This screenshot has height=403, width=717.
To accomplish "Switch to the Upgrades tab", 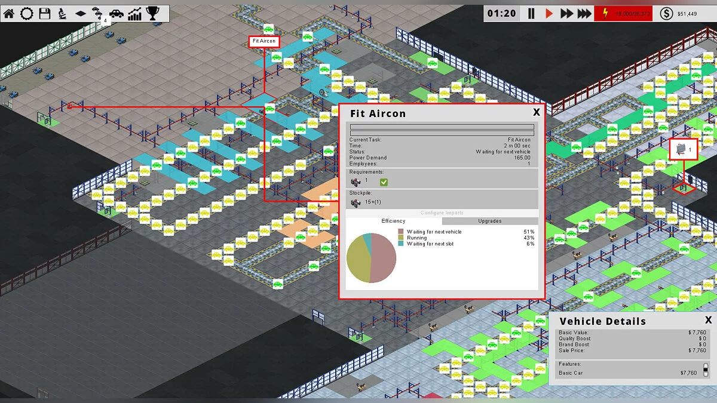I will pos(490,222).
